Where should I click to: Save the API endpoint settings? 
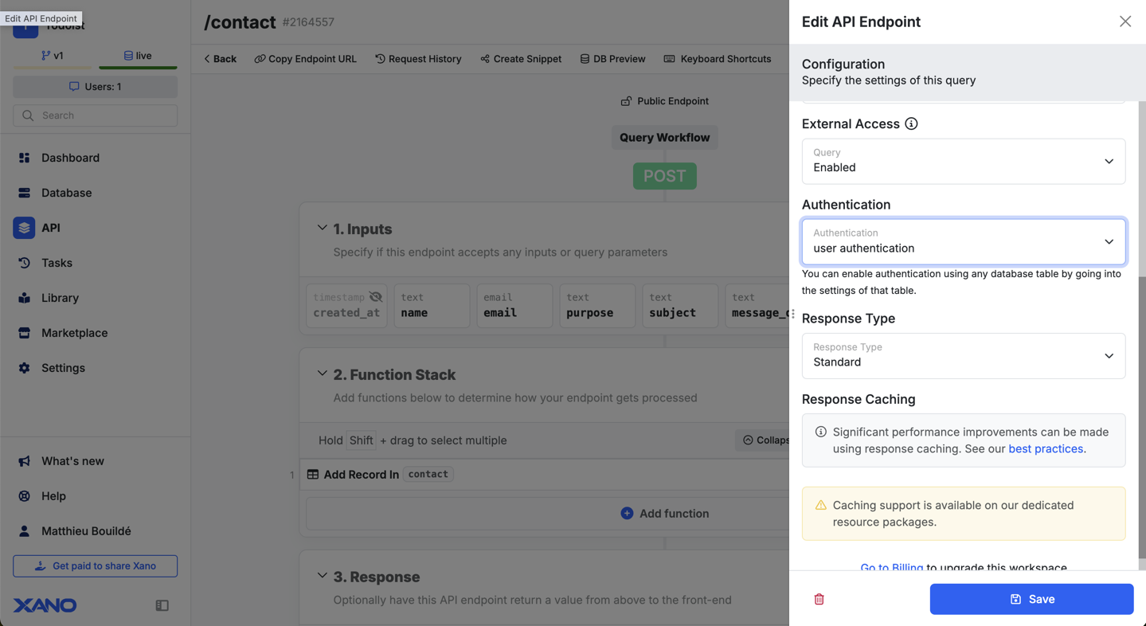coord(1031,599)
